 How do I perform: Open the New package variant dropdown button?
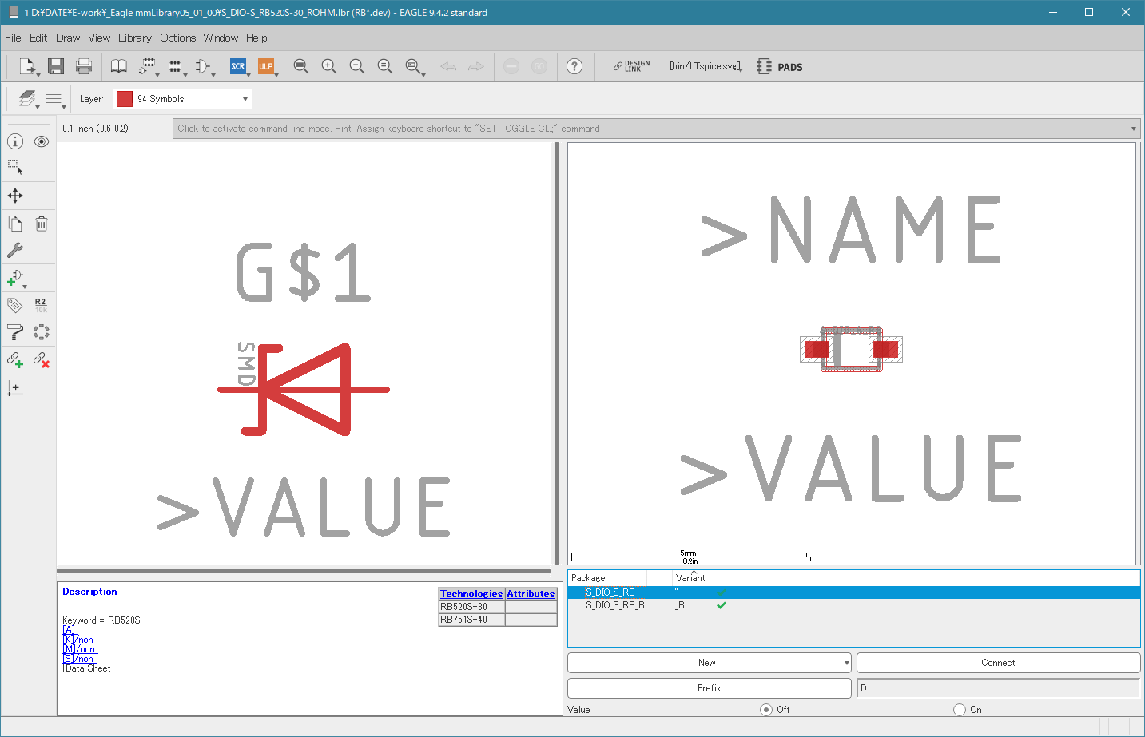tap(709, 663)
